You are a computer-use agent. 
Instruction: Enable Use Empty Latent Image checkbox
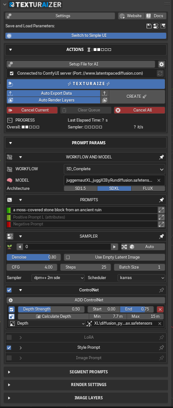[68, 257]
